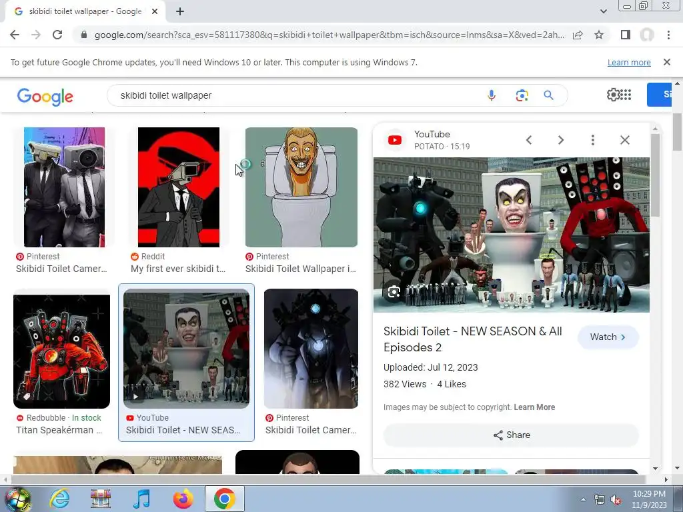Open preview panel more options menu
Viewport: 683px width, 512px height.
592,140
